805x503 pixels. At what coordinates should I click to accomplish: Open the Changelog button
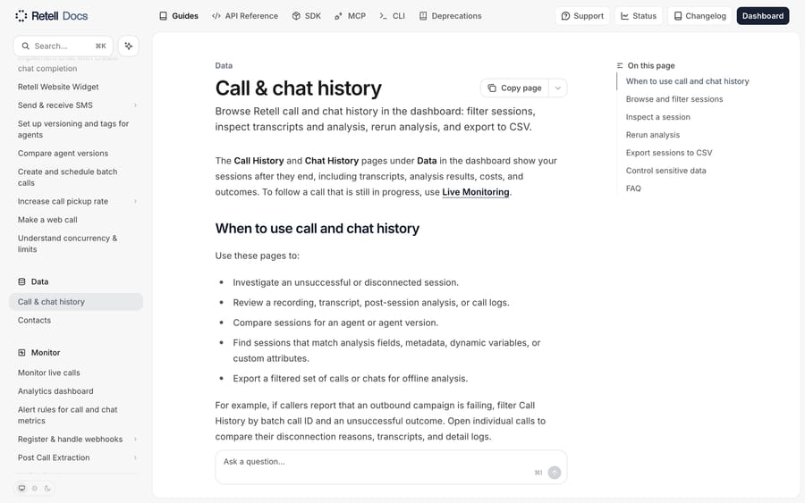(x=699, y=16)
